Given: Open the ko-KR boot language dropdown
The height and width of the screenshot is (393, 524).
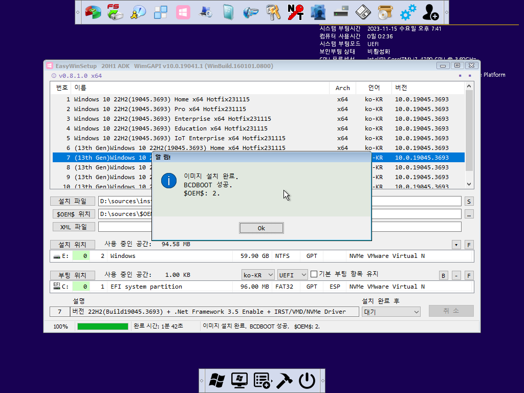Looking at the screenshot, I should click(258, 275).
